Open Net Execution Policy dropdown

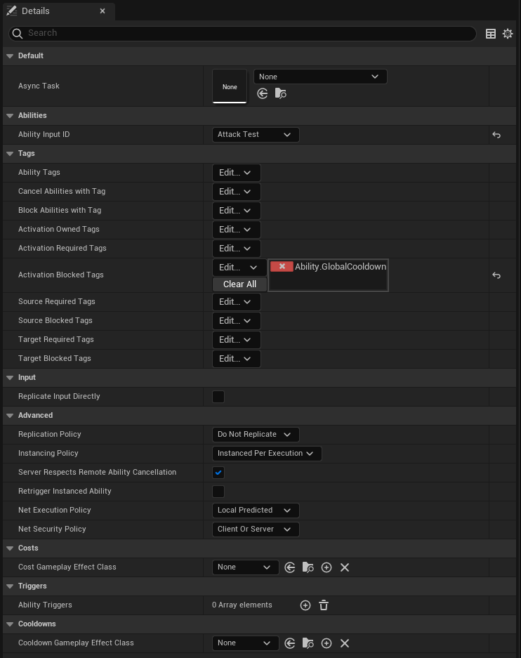(256, 511)
